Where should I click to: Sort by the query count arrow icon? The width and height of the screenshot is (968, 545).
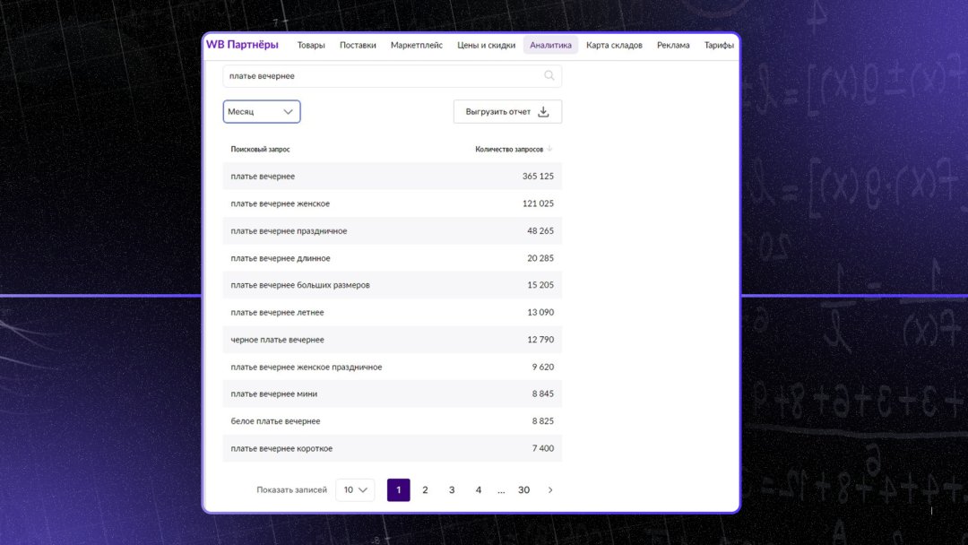549,150
